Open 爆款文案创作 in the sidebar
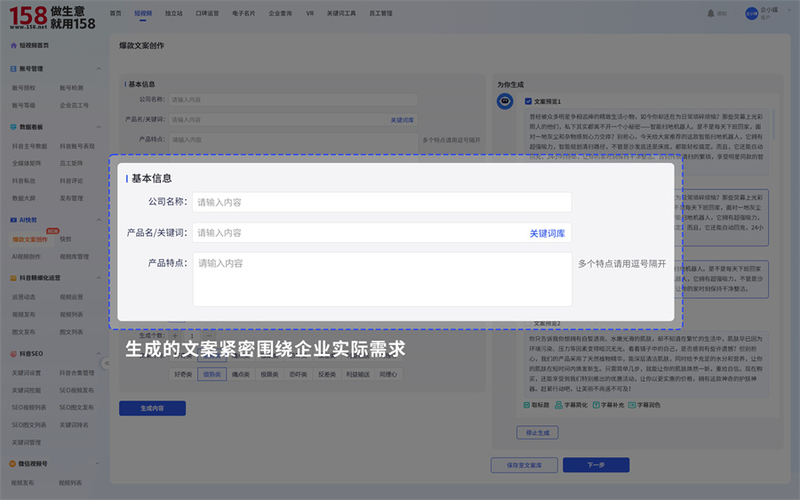 [30, 239]
